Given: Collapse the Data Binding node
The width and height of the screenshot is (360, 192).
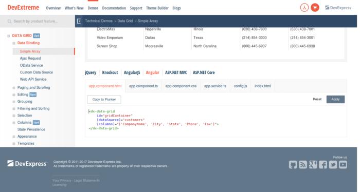Looking at the screenshot, I should [14, 43].
